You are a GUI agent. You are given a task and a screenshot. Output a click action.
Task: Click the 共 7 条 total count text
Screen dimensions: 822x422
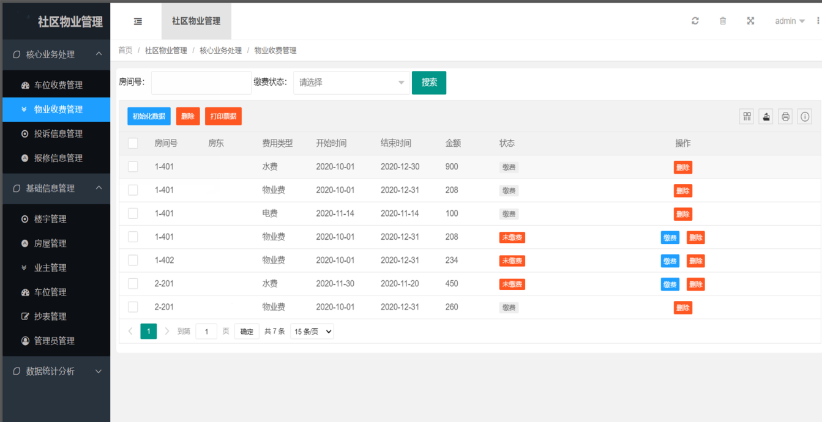pos(275,331)
